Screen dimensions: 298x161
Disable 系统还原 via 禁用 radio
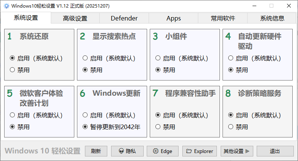13,70
